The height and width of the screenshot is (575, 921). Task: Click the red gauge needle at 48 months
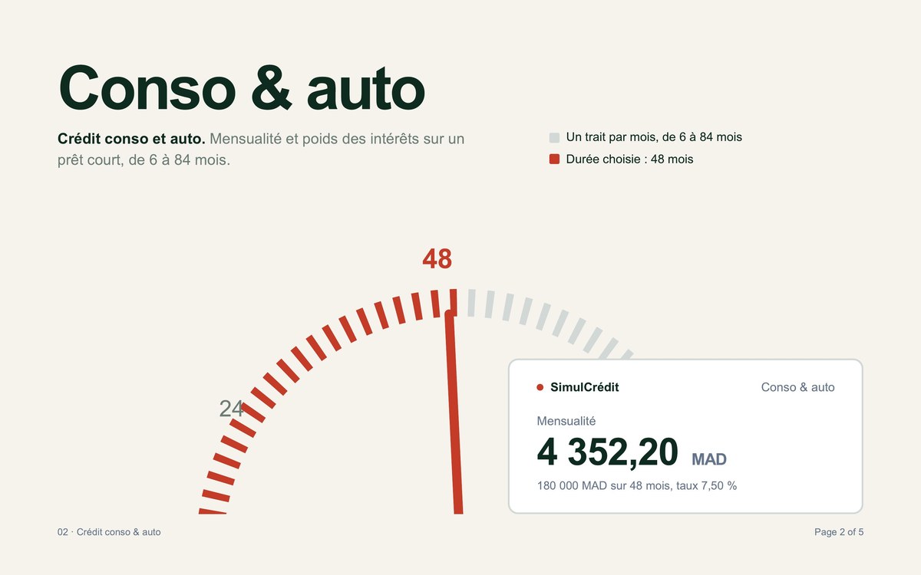454,412
